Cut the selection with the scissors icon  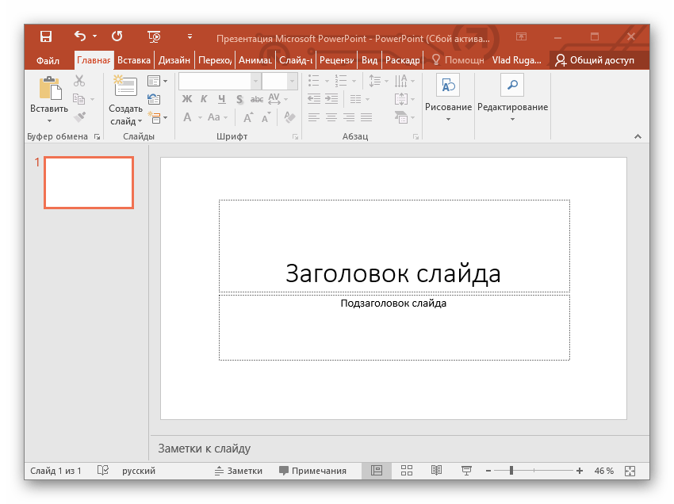coord(79,81)
